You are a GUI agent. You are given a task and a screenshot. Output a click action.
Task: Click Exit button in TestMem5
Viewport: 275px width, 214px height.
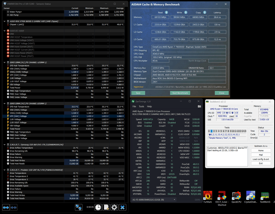pos(261,163)
